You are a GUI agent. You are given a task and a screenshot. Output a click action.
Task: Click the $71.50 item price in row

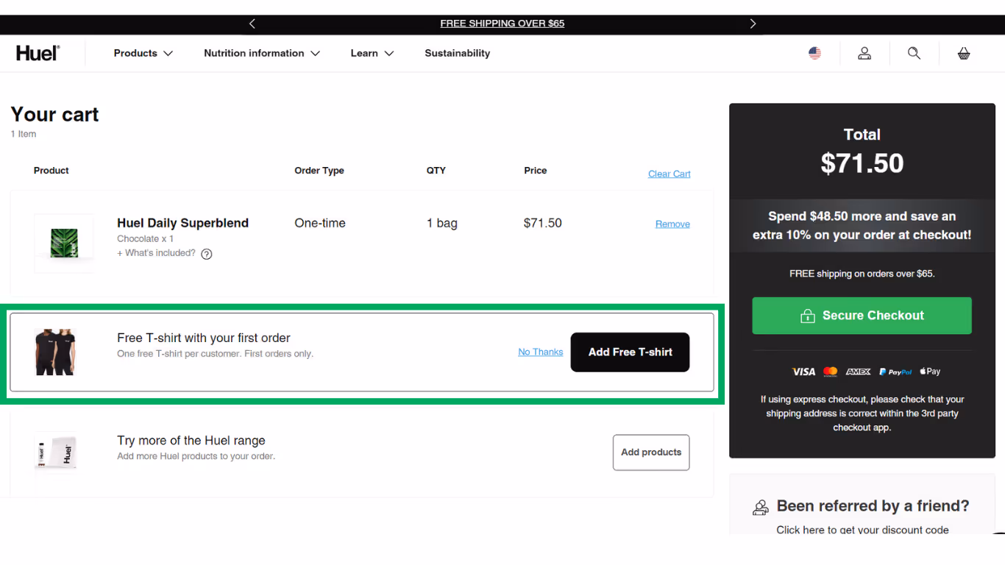pos(543,223)
